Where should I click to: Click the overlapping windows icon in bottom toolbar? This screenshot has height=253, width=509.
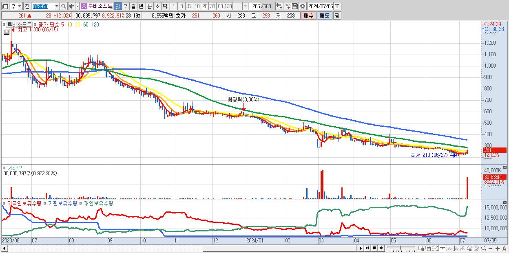428,248
